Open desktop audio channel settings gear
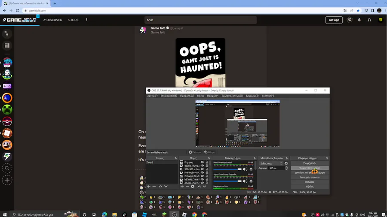Screen dimensions: 387x217 click(x=251, y=181)
